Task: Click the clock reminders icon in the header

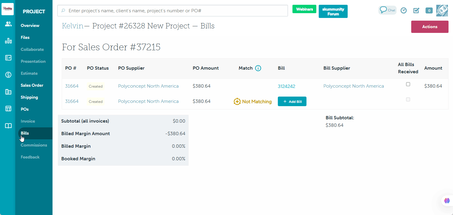Action: tap(403, 10)
